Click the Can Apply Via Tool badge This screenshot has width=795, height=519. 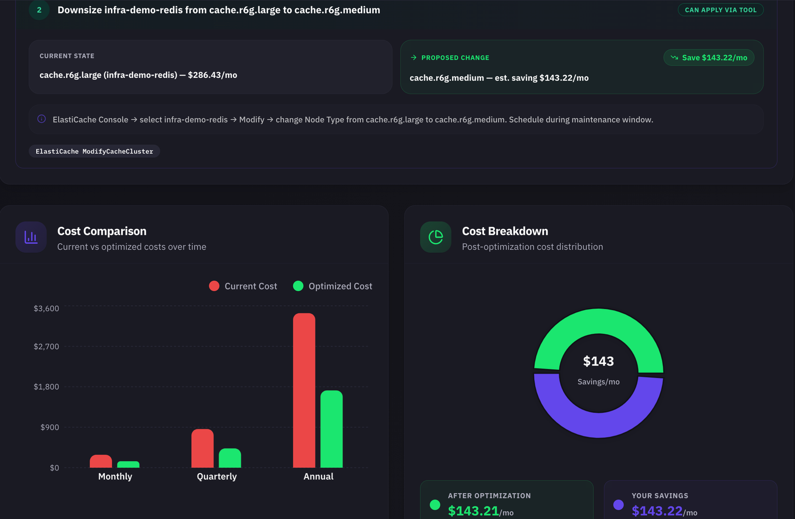(x=720, y=10)
